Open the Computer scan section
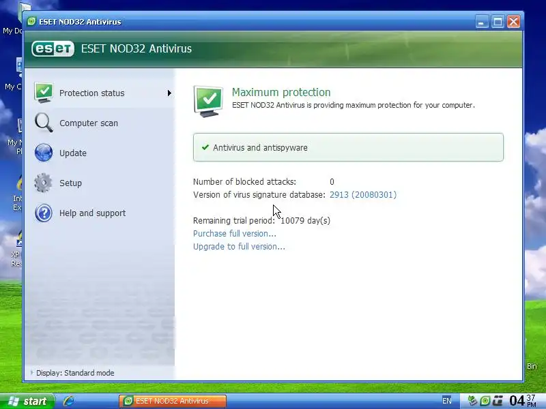 coord(100,123)
